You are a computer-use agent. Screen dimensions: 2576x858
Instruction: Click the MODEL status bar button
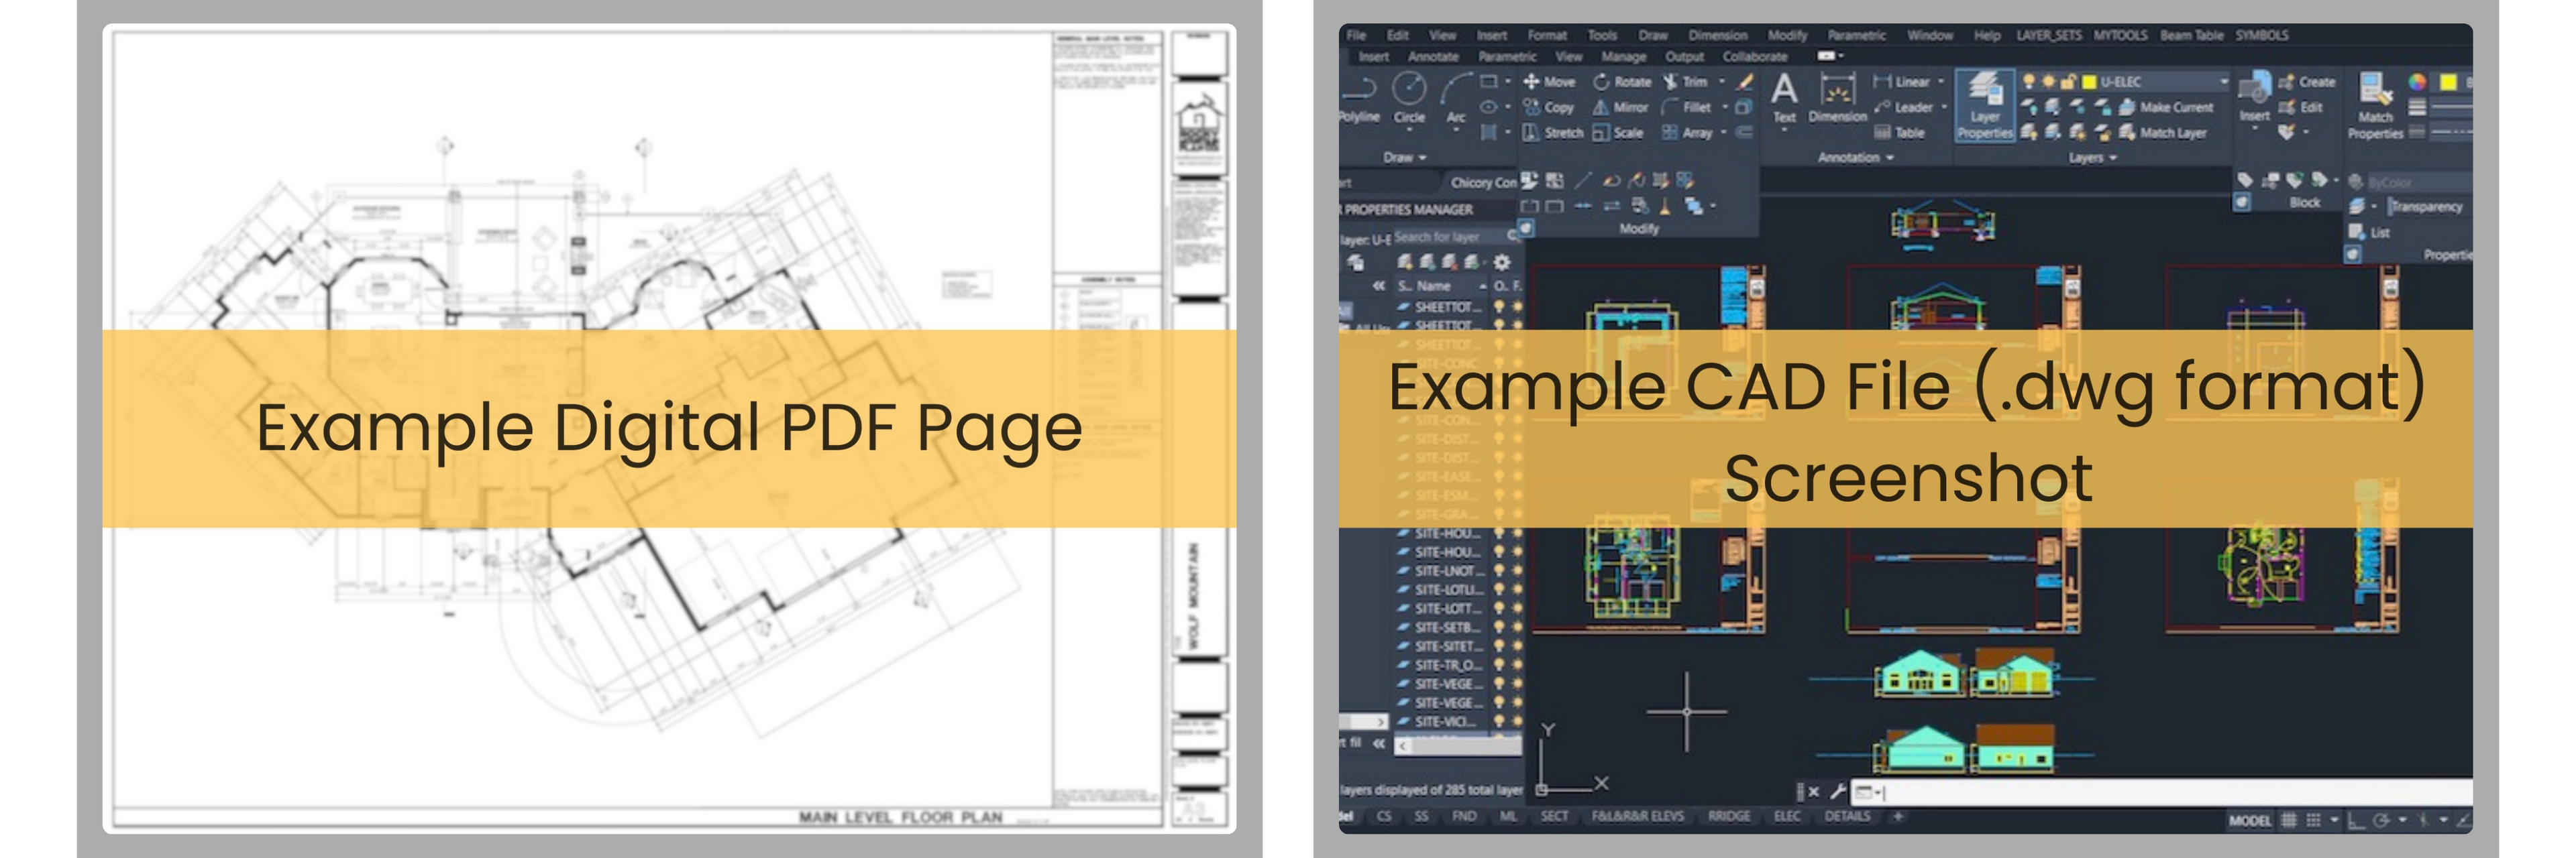pos(2250,820)
